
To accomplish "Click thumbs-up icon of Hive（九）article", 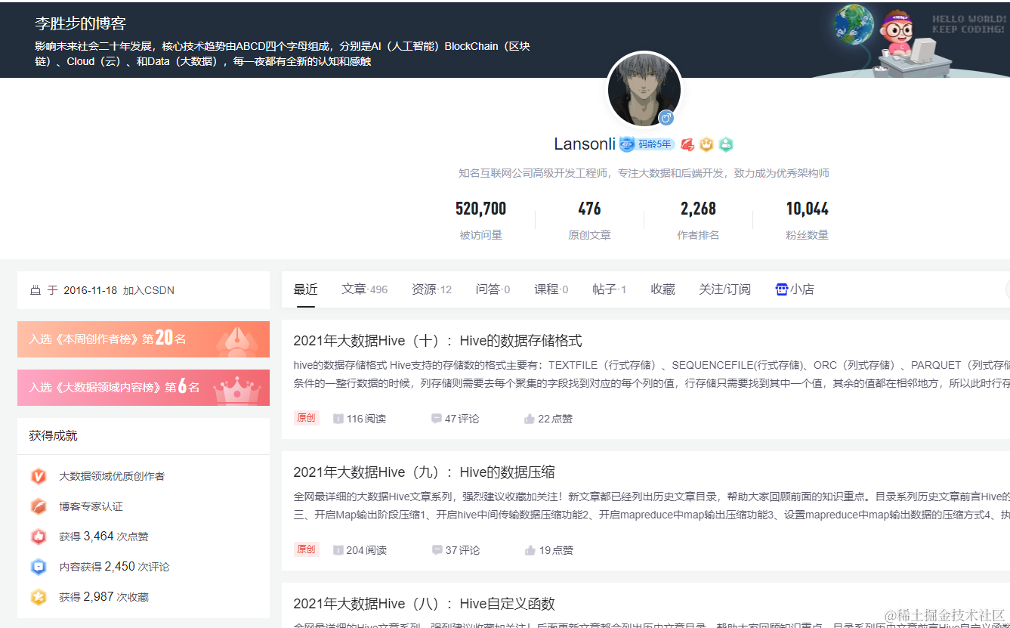I will pyautogui.click(x=530, y=550).
